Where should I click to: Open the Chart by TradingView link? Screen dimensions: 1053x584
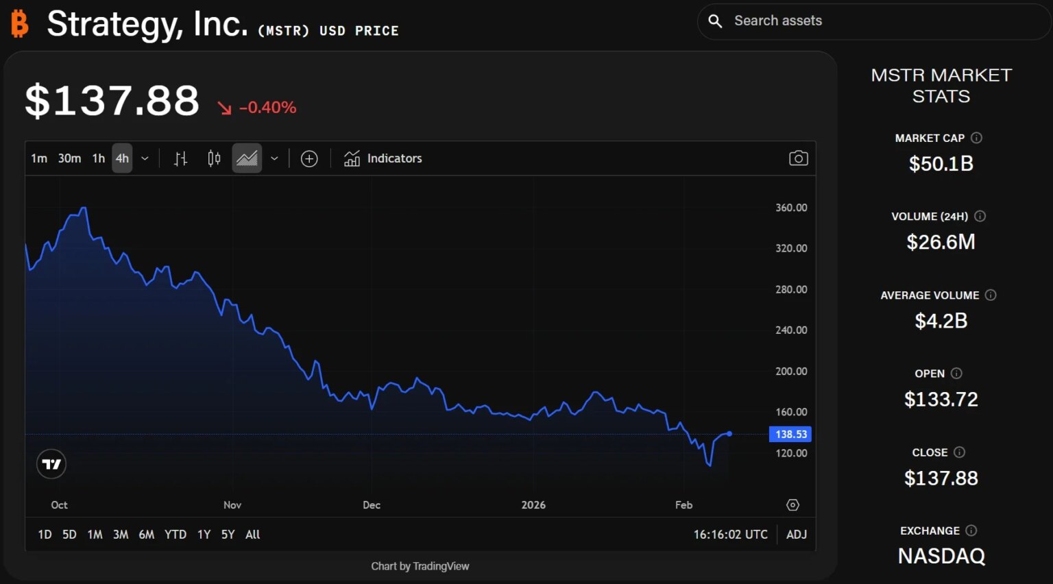(420, 566)
